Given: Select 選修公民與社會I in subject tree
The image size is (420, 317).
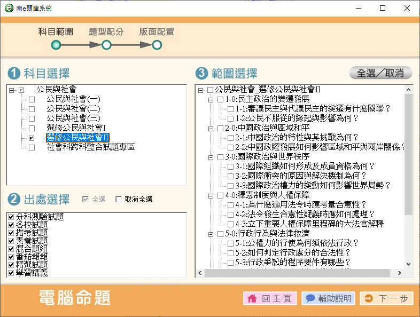Looking at the screenshot, I should pos(76,128).
